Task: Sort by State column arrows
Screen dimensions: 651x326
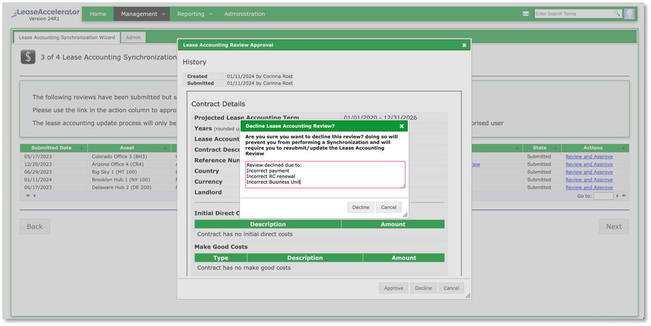Action: pyautogui.click(x=555, y=148)
